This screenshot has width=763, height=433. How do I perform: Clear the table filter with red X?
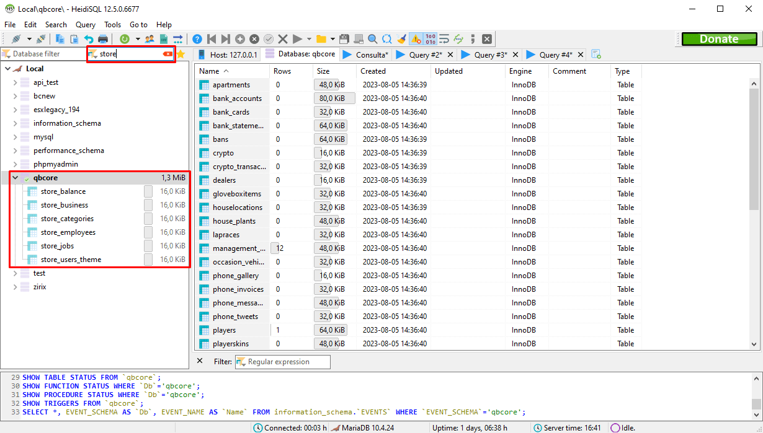[167, 54]
